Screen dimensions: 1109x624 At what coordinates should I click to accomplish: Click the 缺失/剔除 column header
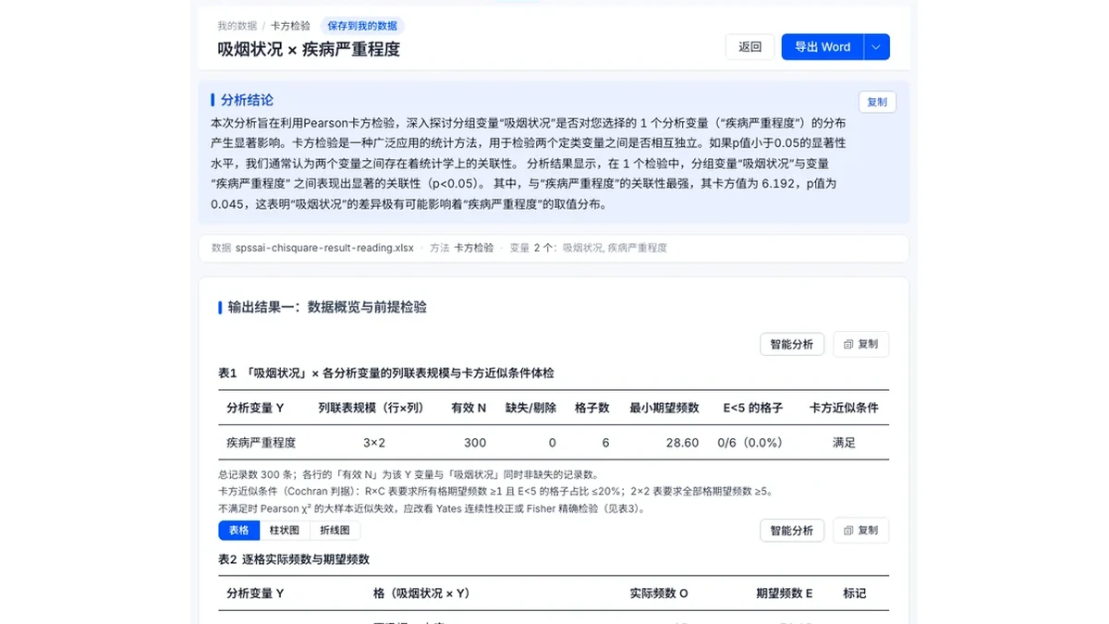(530, 408)
